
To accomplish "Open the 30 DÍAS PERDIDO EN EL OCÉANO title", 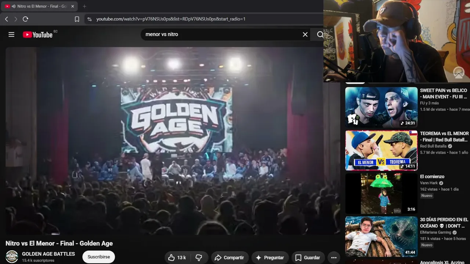I will point(444,223).
